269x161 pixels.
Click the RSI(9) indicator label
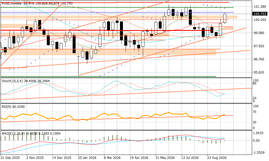(x=6, y=107)
